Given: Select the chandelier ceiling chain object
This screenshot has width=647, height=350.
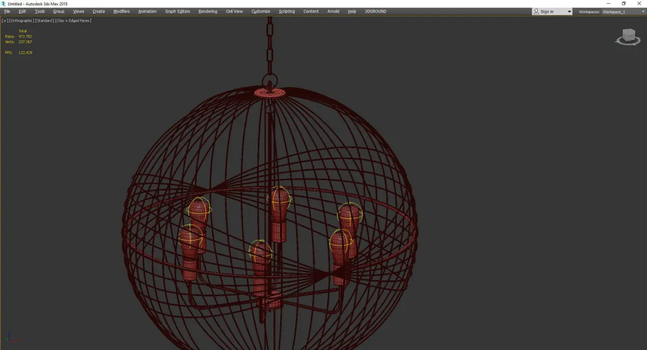Looking at the screenshot, I should tap(270, 46).
